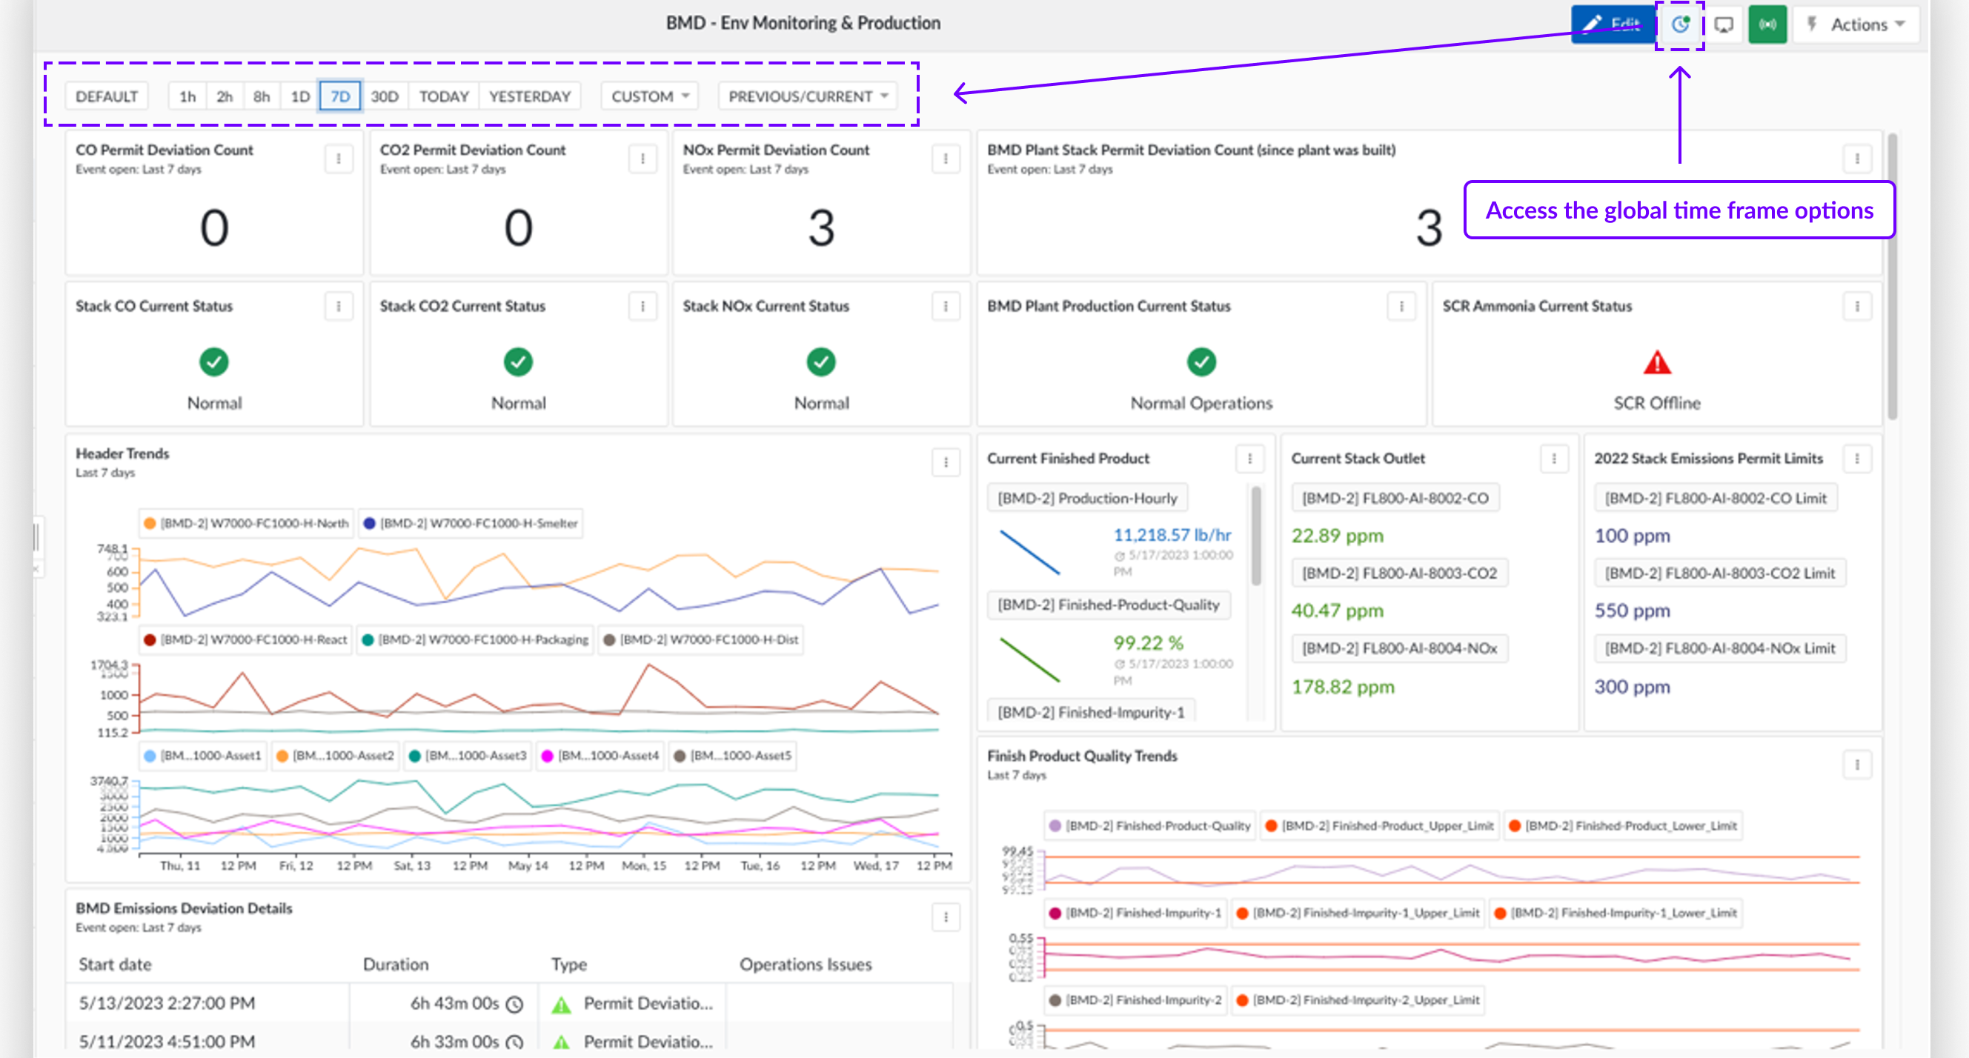Open the presentation display mode icon

1723,24
